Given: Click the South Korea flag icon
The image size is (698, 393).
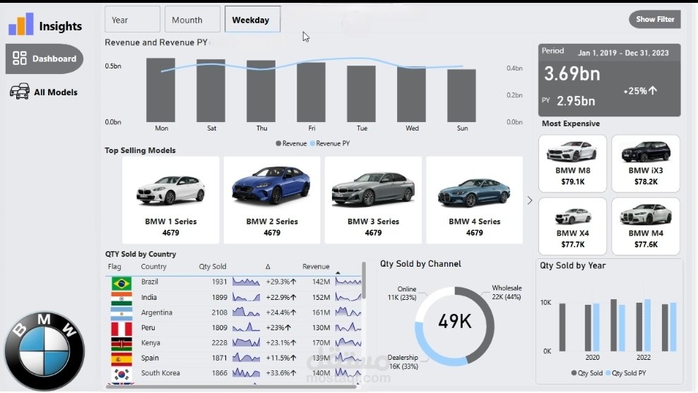Looking at the screenshot, I should point(122,374).
